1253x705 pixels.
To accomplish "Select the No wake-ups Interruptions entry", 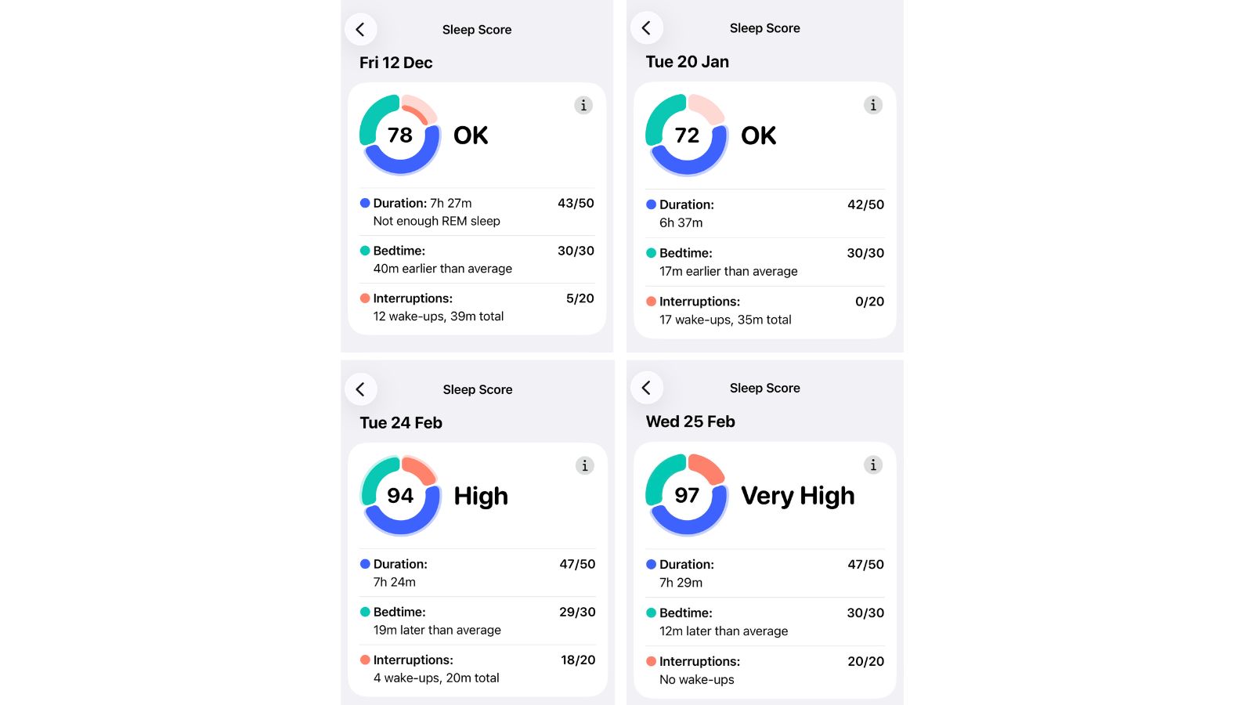I will pyautogui.click(x=696, y=679).
